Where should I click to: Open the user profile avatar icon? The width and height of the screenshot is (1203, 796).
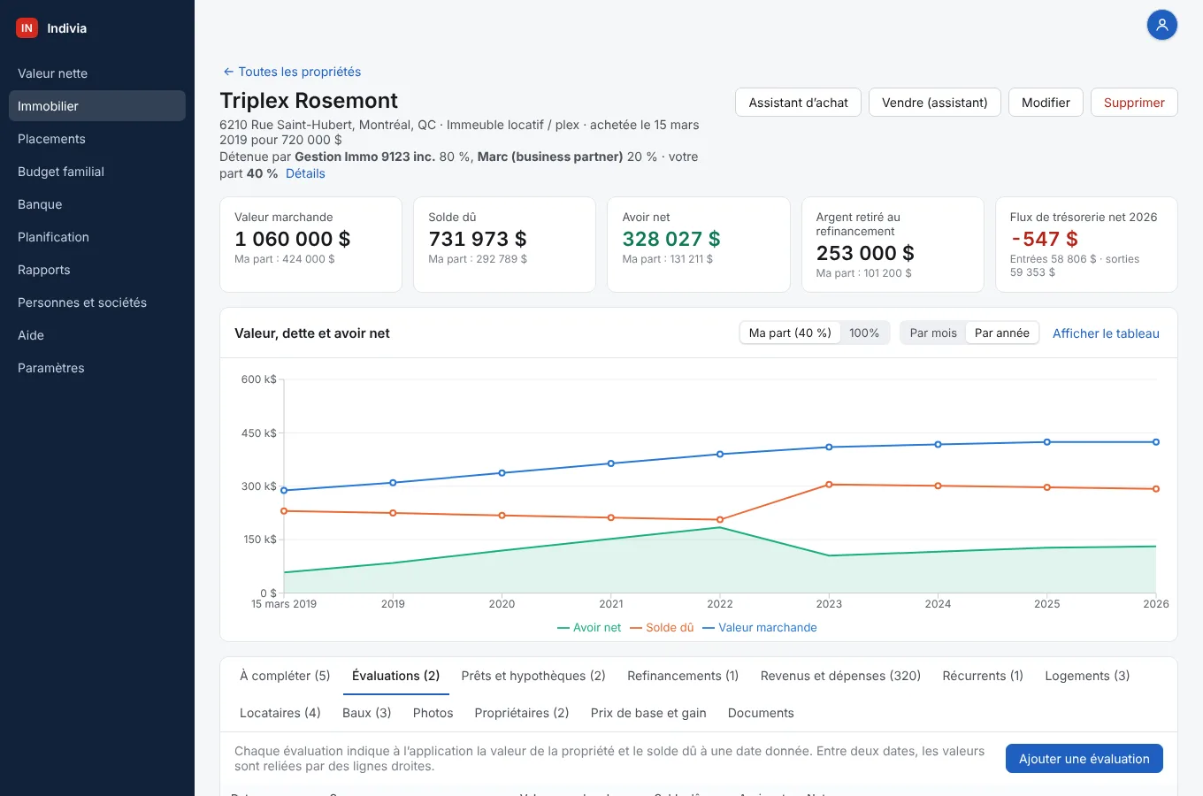click(x=1162, y=25)
